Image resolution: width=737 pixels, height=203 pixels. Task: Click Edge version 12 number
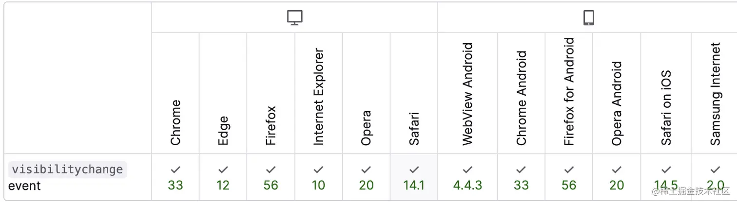pyautogui.click(x=223, y=185)
